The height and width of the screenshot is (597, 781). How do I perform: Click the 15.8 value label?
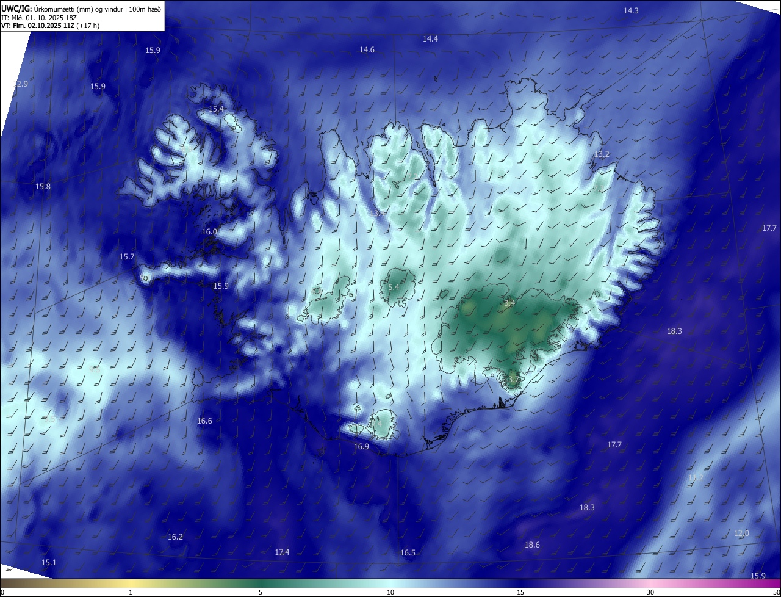coord(43,186)
